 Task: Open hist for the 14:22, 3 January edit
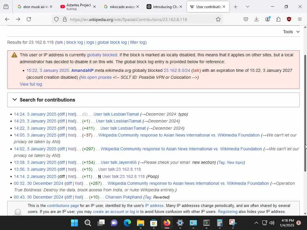tap(71, 128)
